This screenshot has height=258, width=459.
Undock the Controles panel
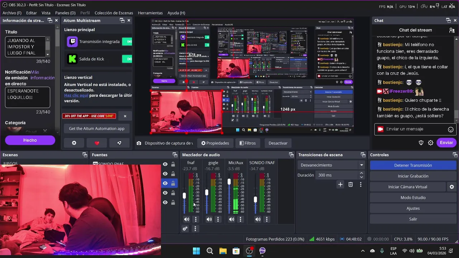coord(455,155)
